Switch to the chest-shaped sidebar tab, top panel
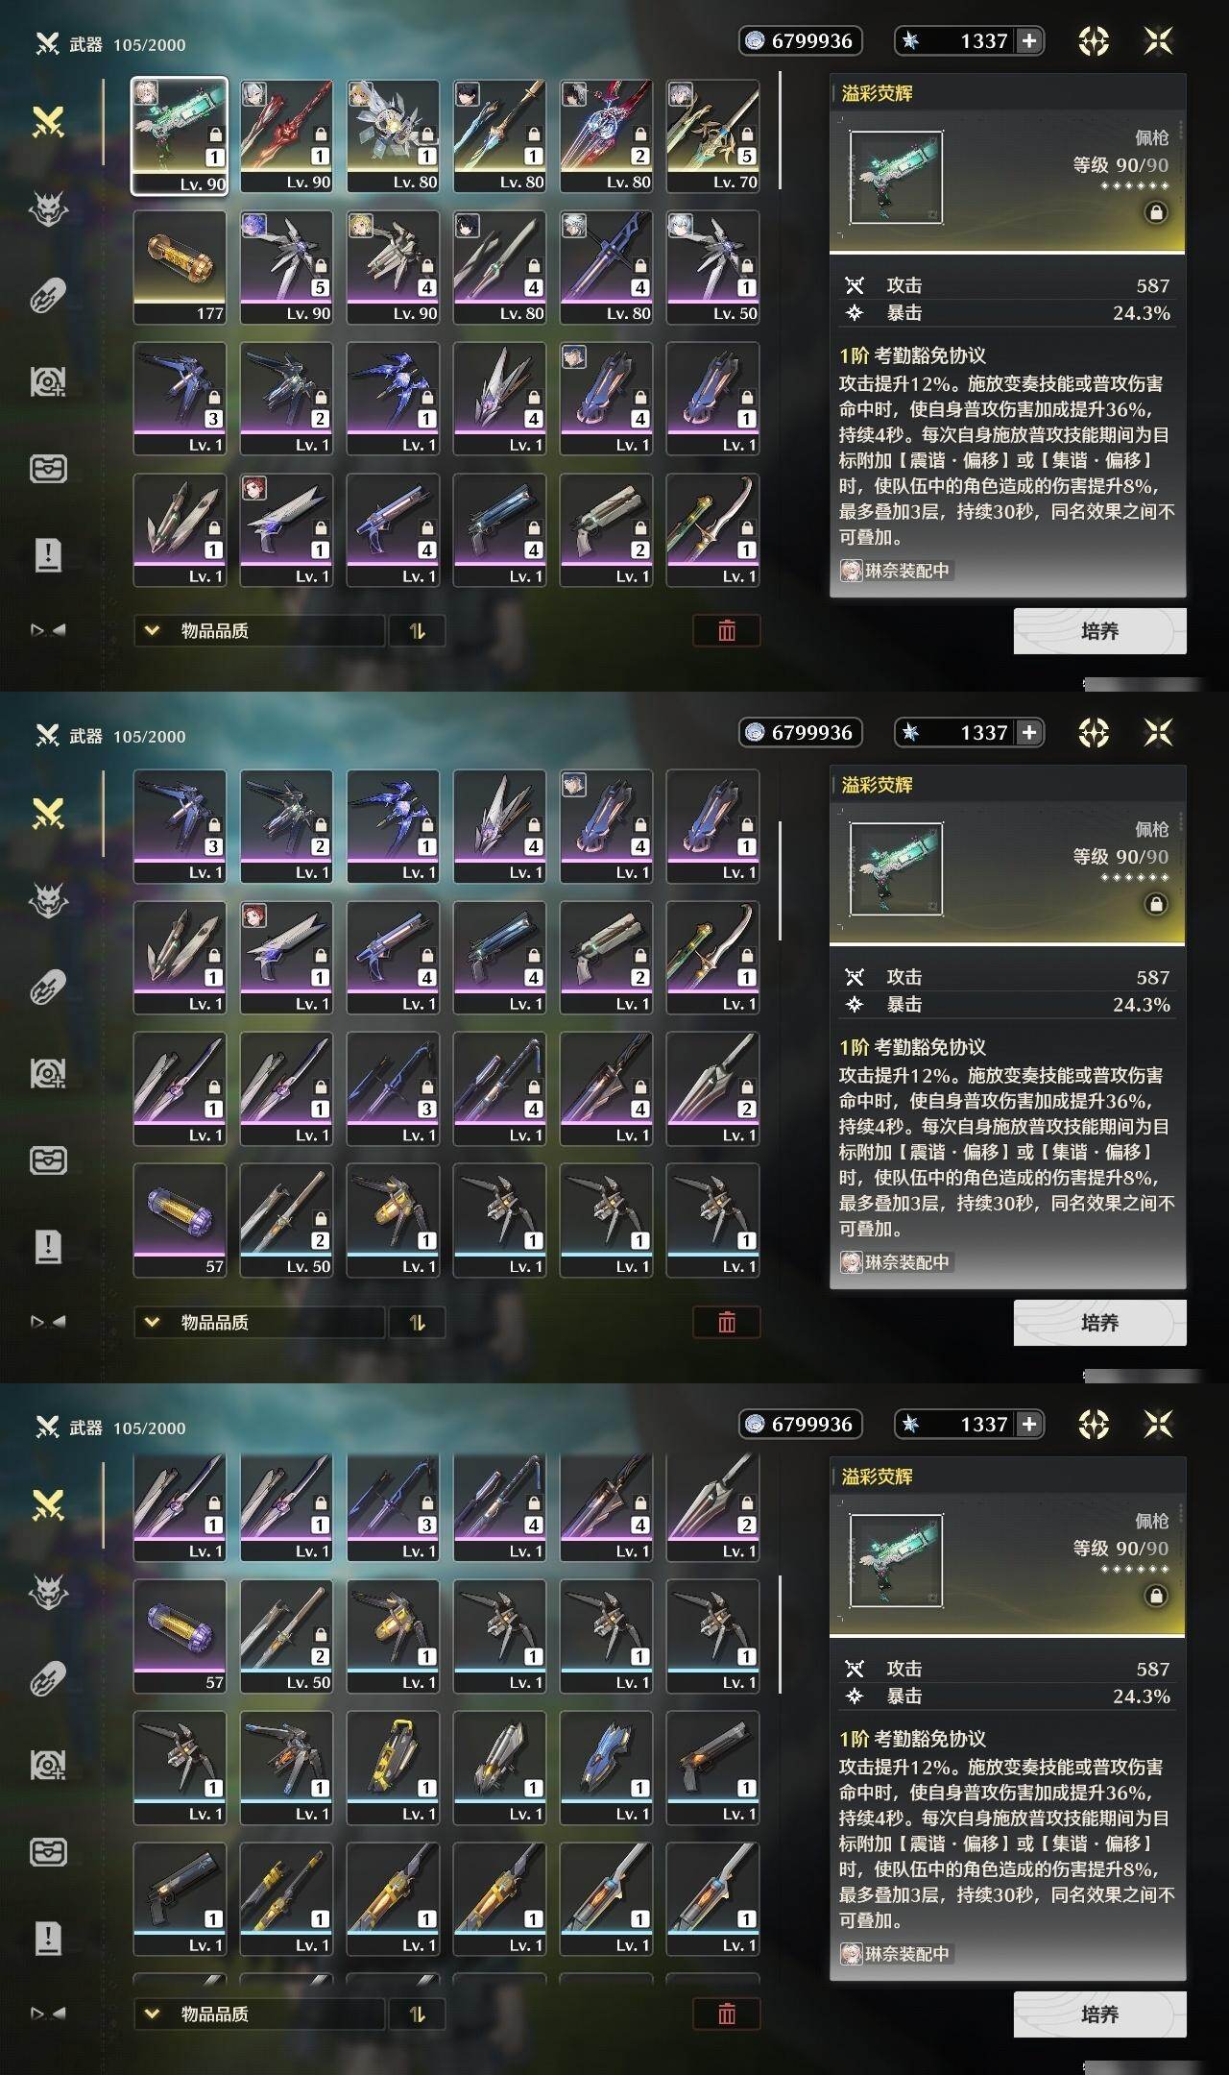The image size is (1229, 2075). coord(48,468)
